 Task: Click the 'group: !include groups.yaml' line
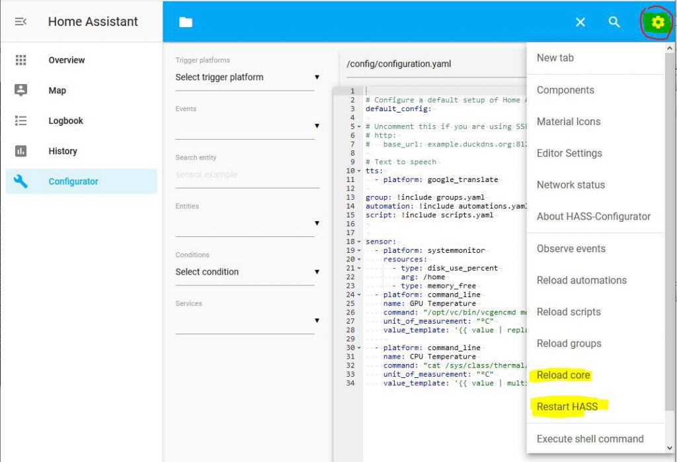click(x=425, y=197)
